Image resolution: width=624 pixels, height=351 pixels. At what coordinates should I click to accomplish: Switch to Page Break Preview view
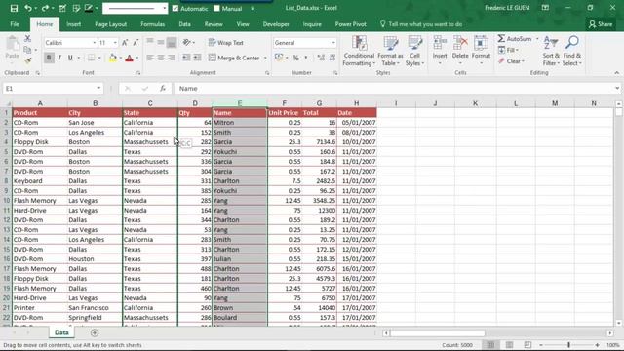[527, 344]
